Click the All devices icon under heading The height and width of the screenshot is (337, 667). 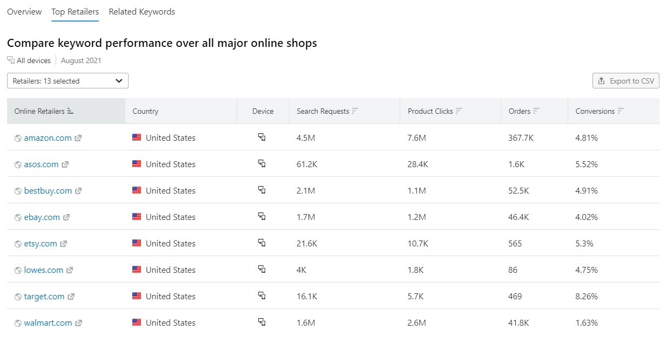click(x=11, y=60)
